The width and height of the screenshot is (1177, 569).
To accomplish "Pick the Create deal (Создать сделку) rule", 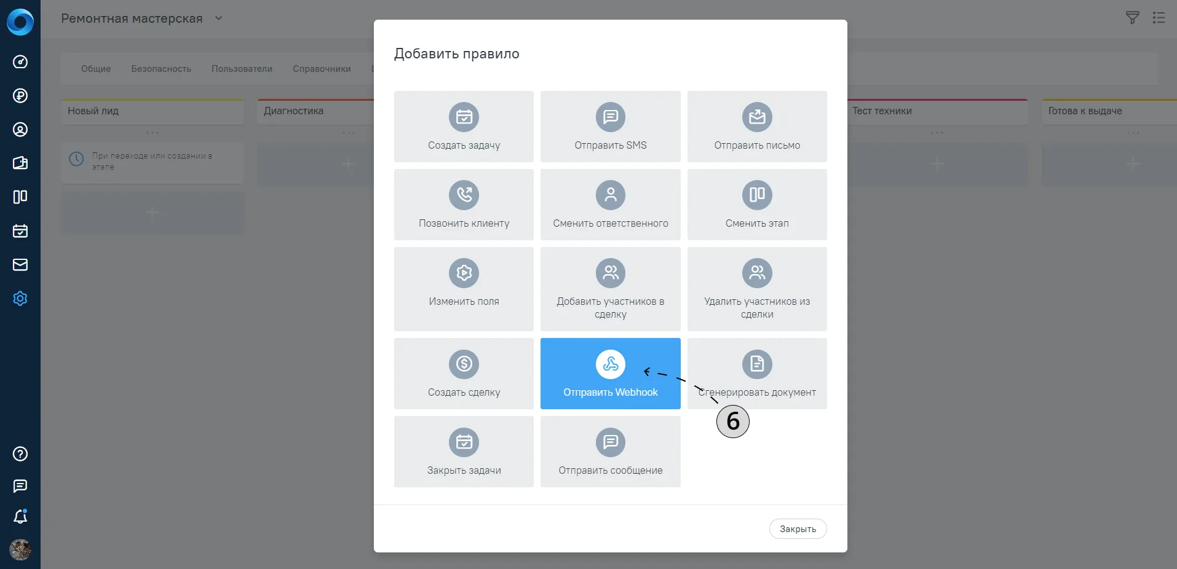I will (x=464, y=373).
